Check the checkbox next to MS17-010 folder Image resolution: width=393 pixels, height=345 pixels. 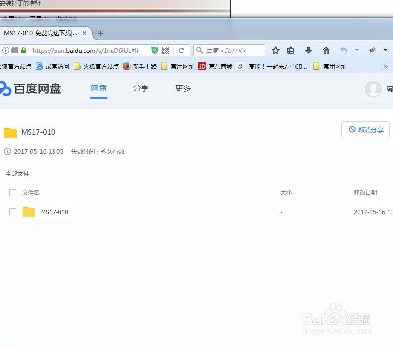12,212
